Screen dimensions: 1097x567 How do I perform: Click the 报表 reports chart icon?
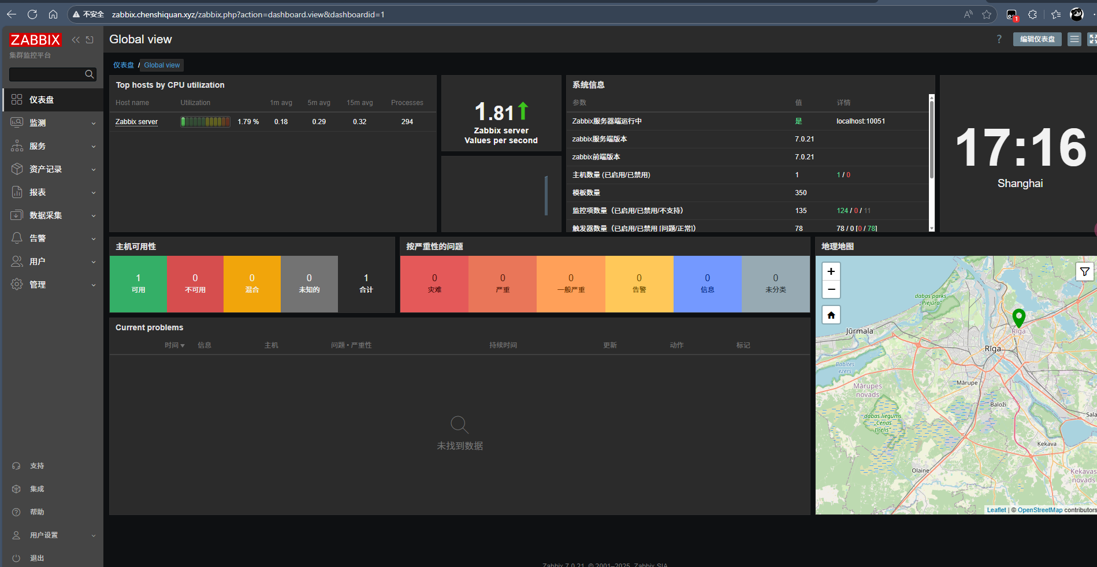pyautogui.click(x=17, y=192)
